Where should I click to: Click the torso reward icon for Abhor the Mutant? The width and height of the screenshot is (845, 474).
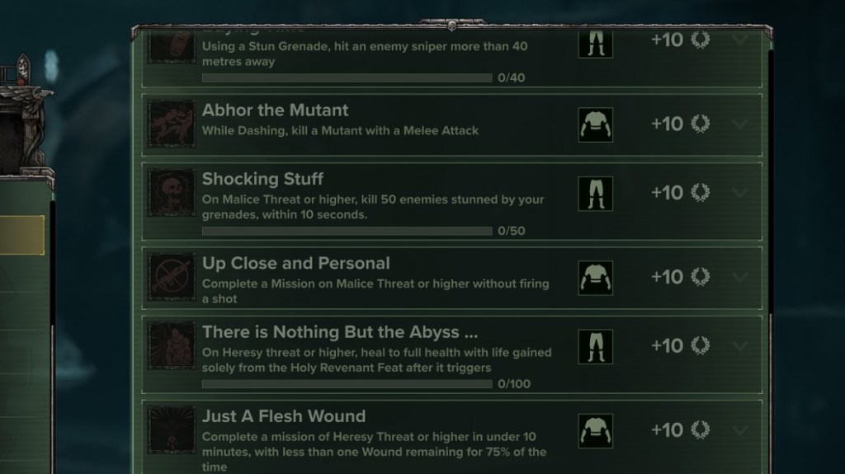595,124
